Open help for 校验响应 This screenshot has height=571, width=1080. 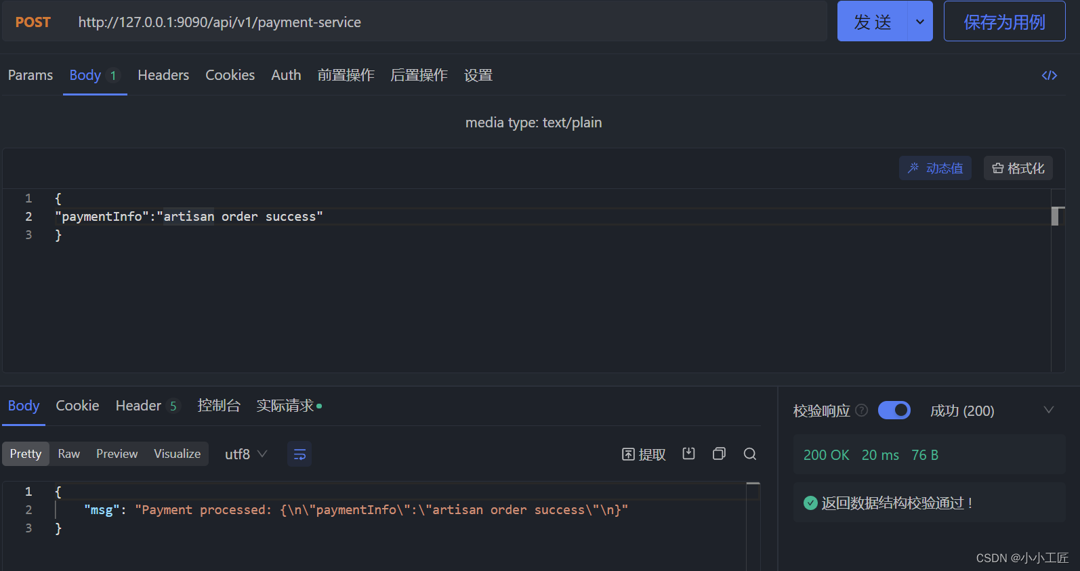862,410
